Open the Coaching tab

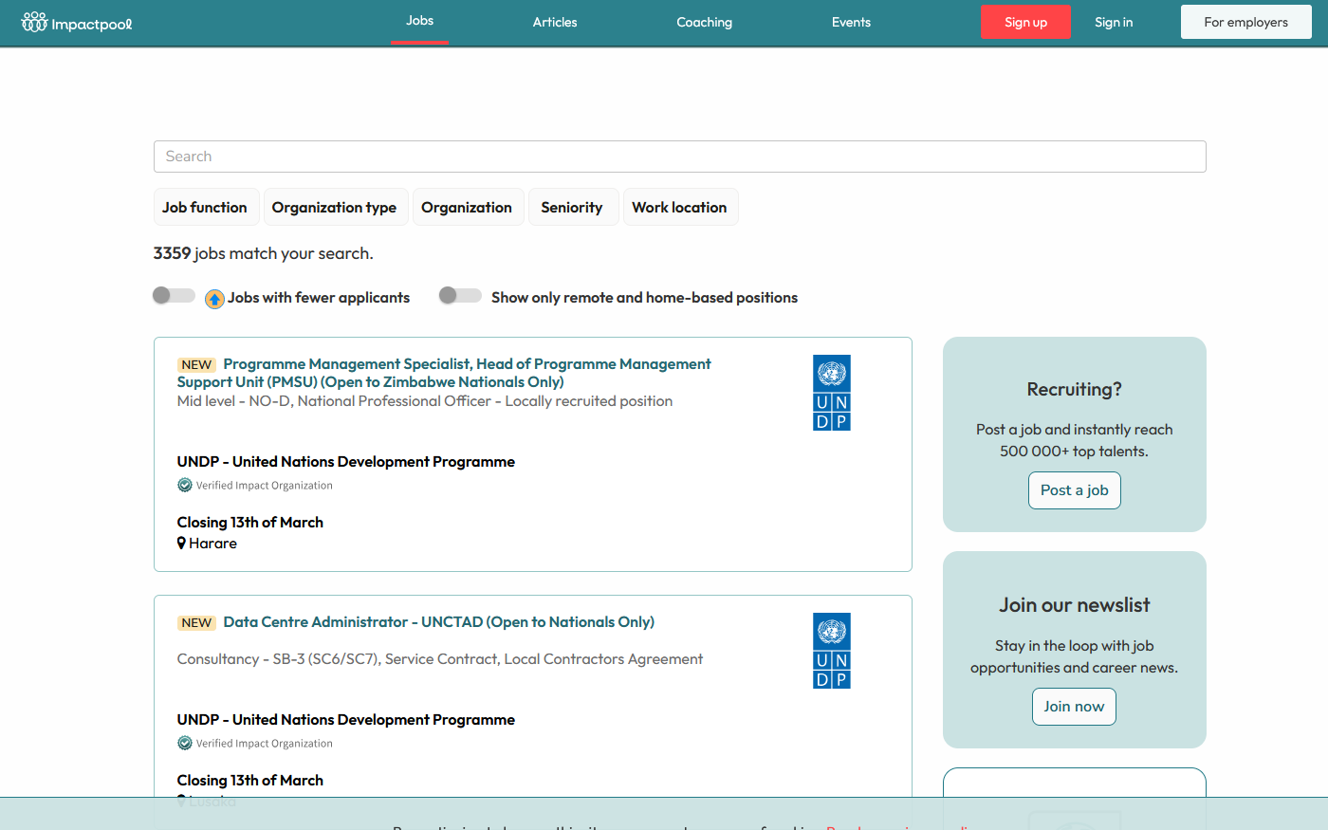pos(705,22)
